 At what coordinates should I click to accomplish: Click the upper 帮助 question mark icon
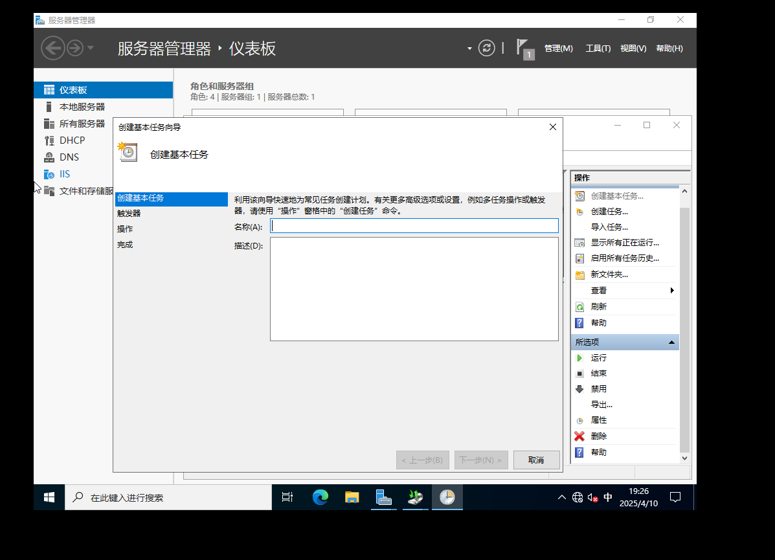(579, 323)
